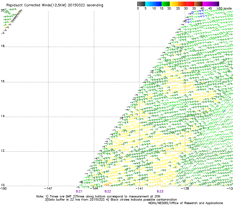Click the 18 latitude axis label
The width and height of the screenshot is (233, 205).
tap(3, 46)
